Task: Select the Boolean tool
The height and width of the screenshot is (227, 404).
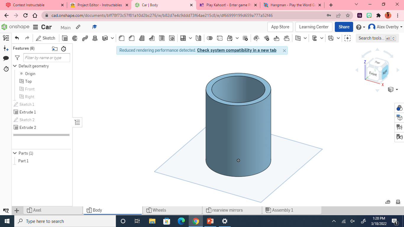Action: click(x=210, y=38)
